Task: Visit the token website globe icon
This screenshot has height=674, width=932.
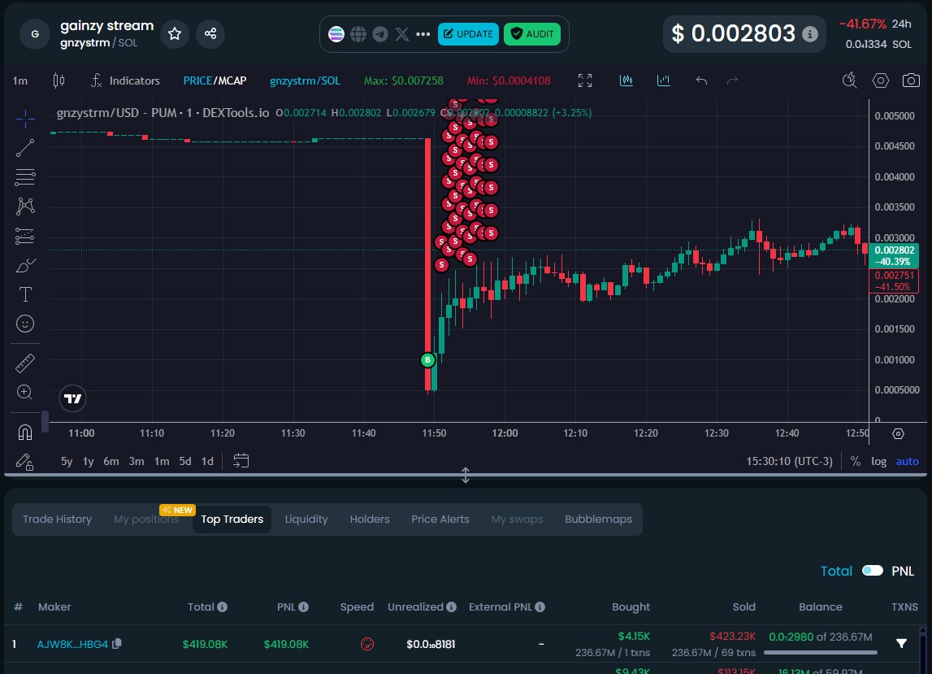Action: coord(358,34)
